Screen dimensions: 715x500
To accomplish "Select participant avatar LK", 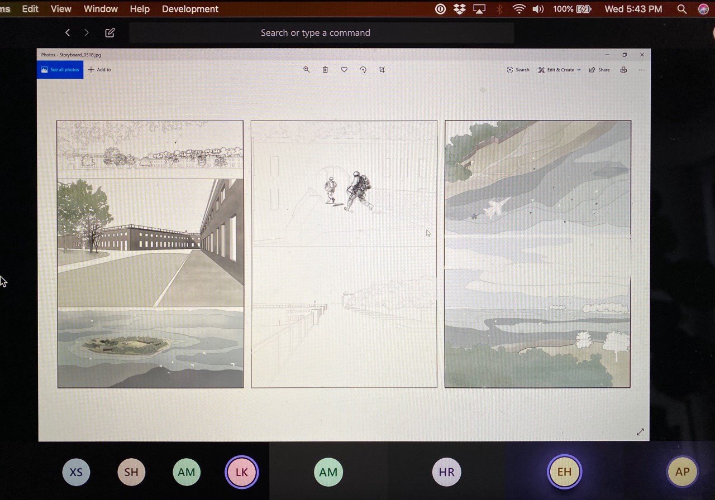I will pyautogui.click(x=241, y=472).
